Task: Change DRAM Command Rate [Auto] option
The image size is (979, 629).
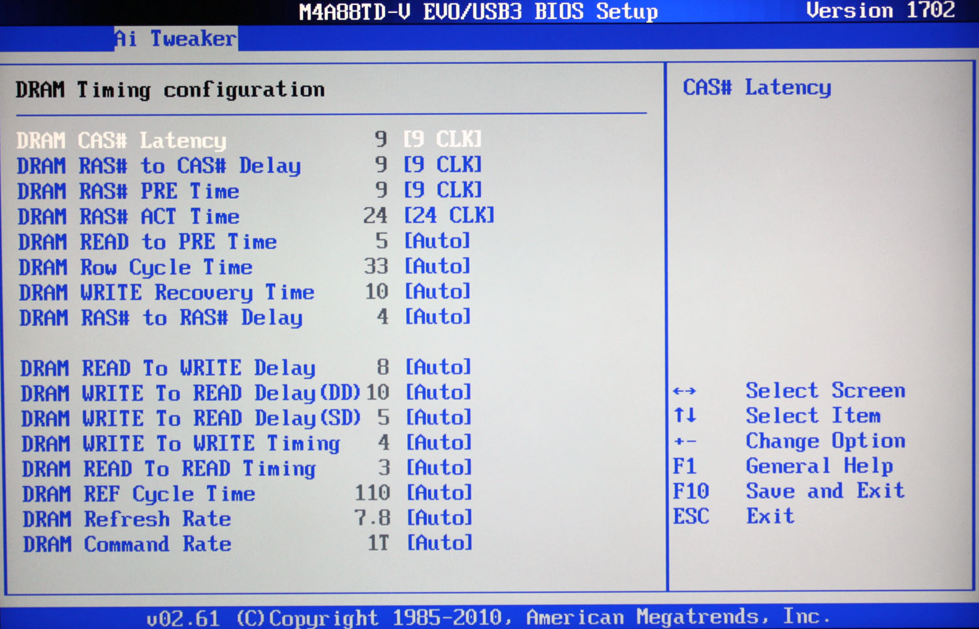Action: [x=439, y=542]
